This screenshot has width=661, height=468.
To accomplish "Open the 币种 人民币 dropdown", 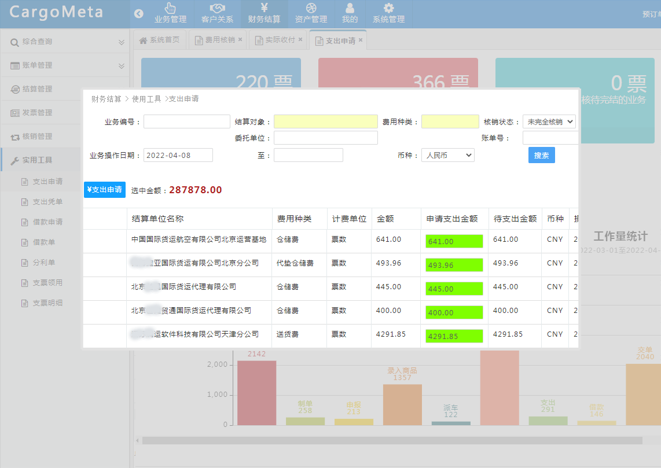I will click(x=447, y=156).
